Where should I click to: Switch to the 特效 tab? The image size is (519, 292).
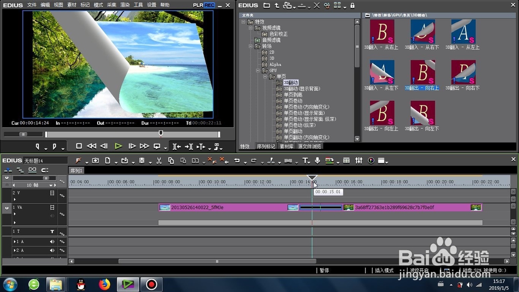click(245, 147)
